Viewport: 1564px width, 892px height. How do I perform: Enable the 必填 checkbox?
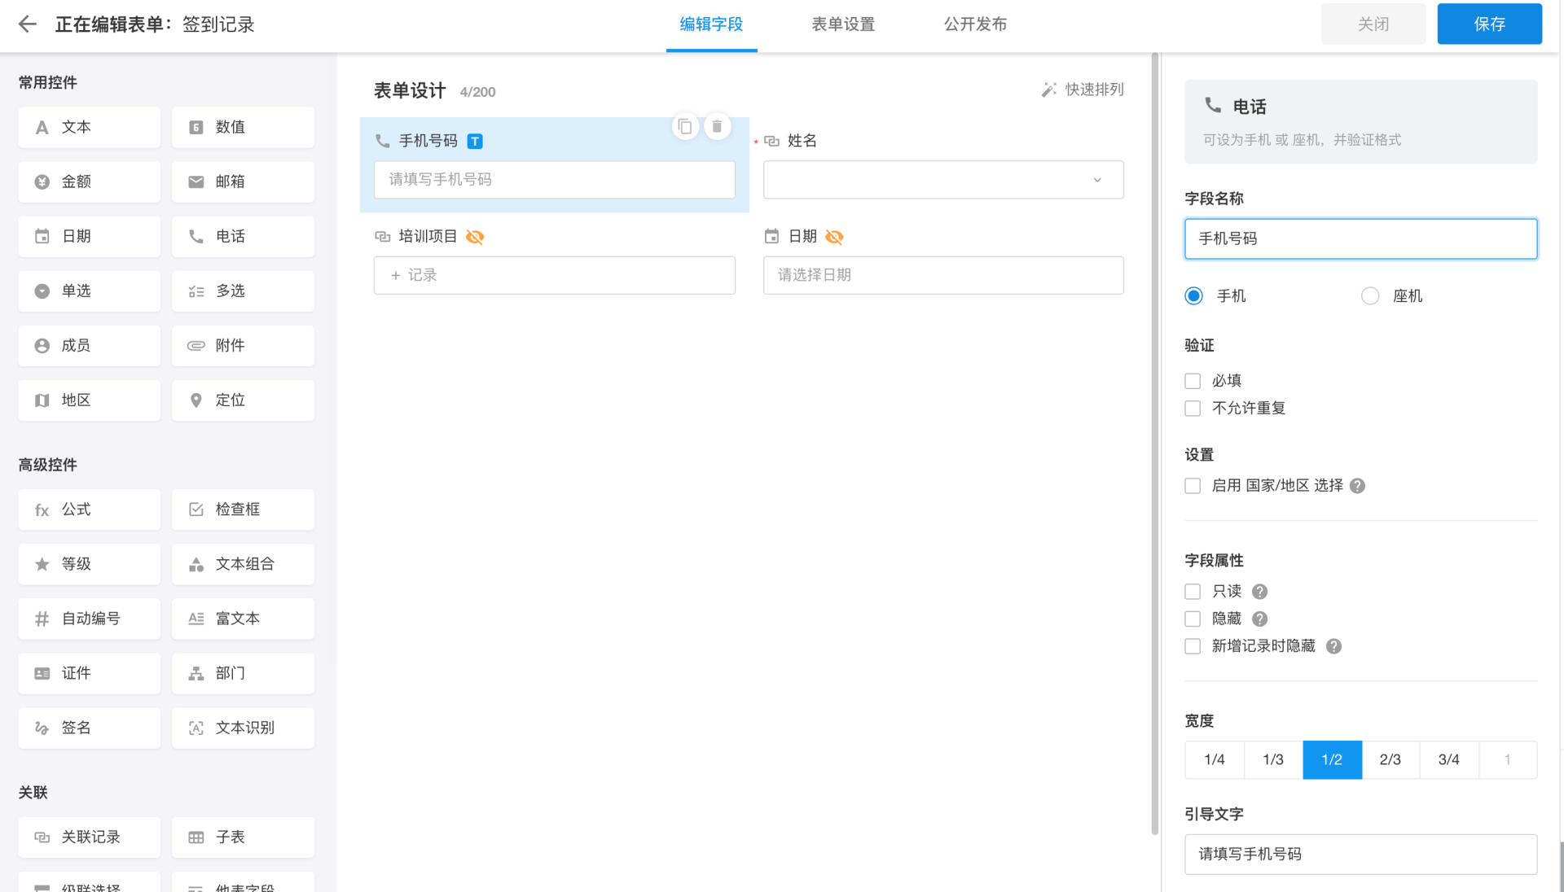(1193, 381)
